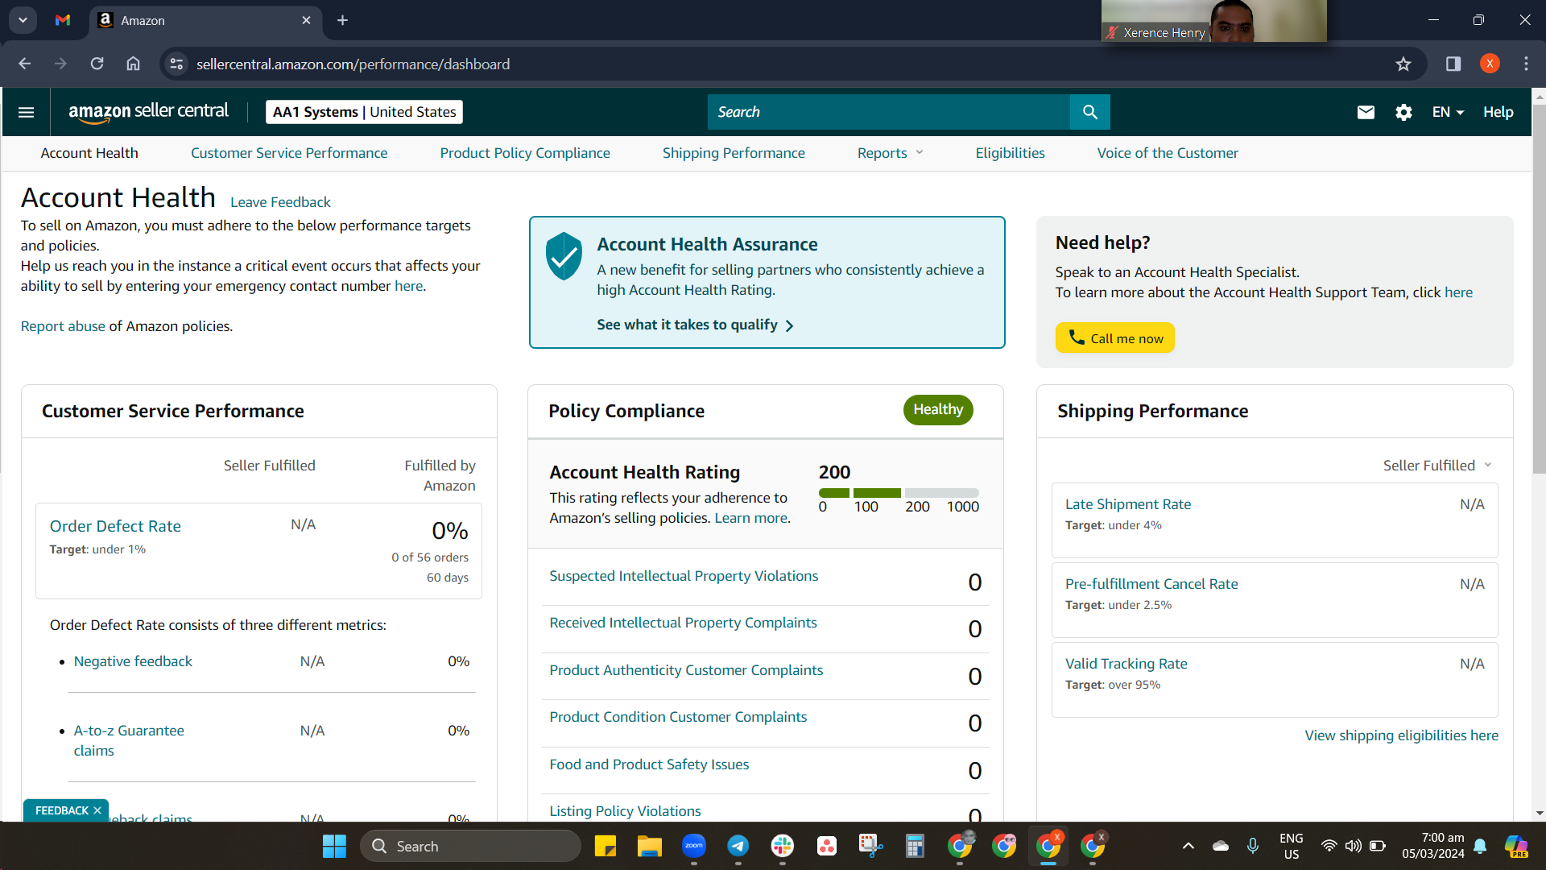Open Slack from the taskbar

pyautogui.click(x=783, y=846)
